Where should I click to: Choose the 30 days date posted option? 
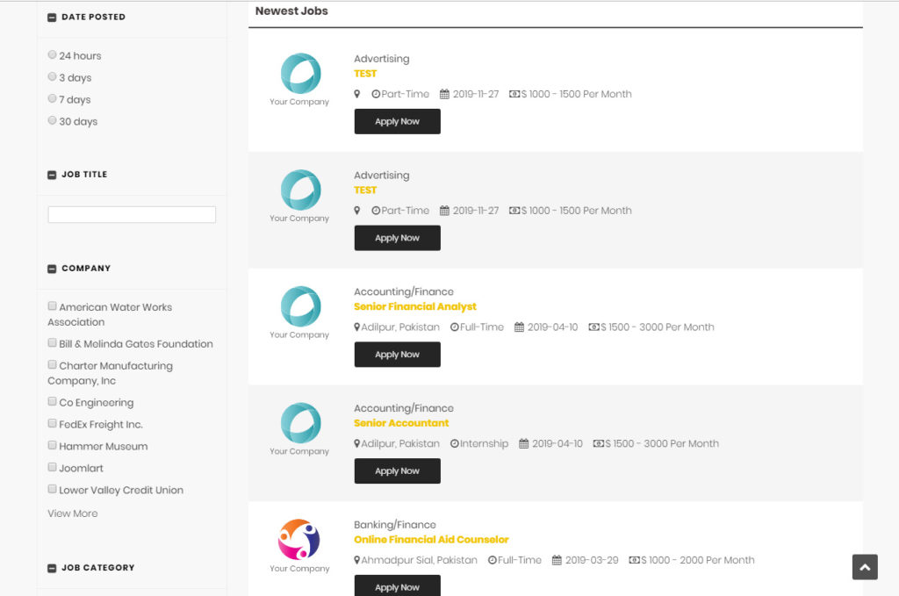pyautogui.click(x=53, y=121)
